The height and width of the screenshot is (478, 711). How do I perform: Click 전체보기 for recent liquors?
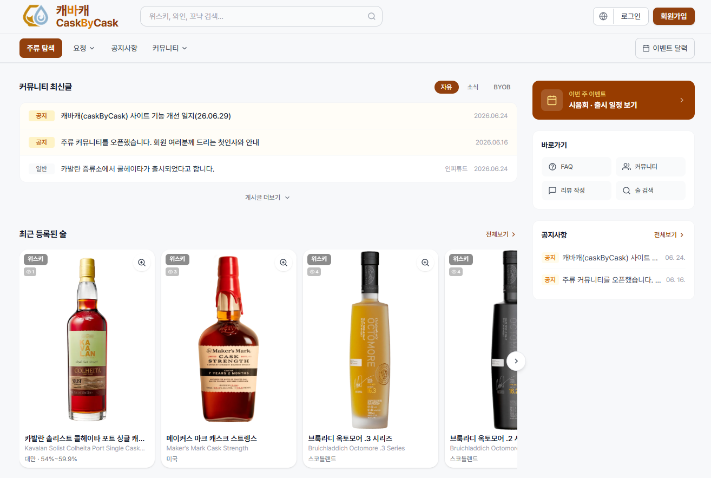point(501,234)
